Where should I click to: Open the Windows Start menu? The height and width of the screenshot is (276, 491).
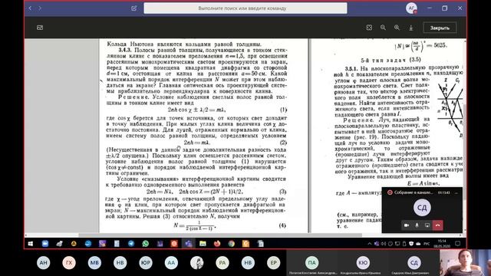[x=31, y=244]
